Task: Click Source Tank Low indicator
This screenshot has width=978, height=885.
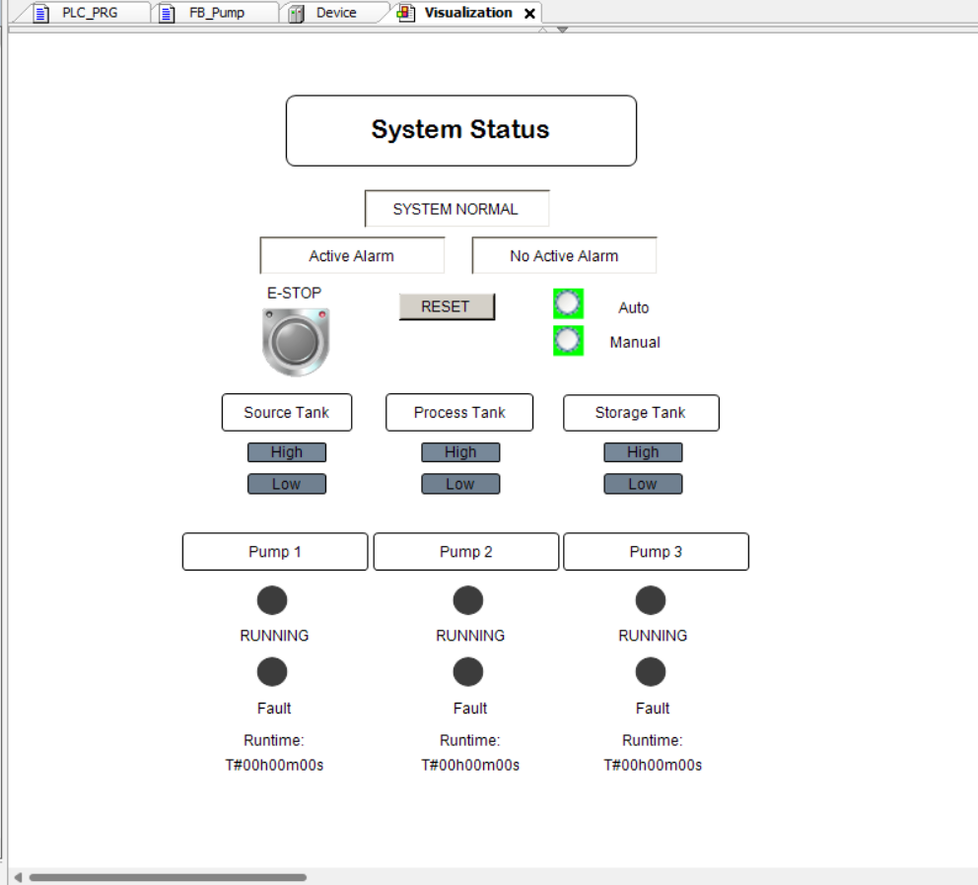Action: (x=287, y=484)
